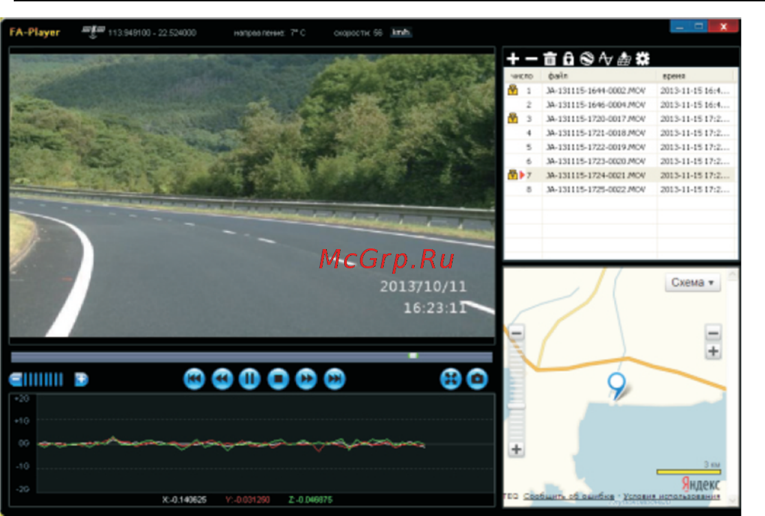Open the Сообщить об ошибке link
The image size is (765, 516).
(569, 496)
